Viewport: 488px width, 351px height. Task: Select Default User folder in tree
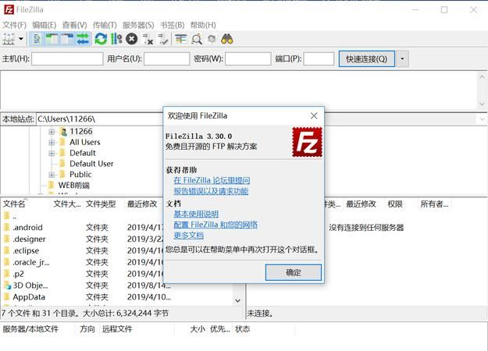91,164
